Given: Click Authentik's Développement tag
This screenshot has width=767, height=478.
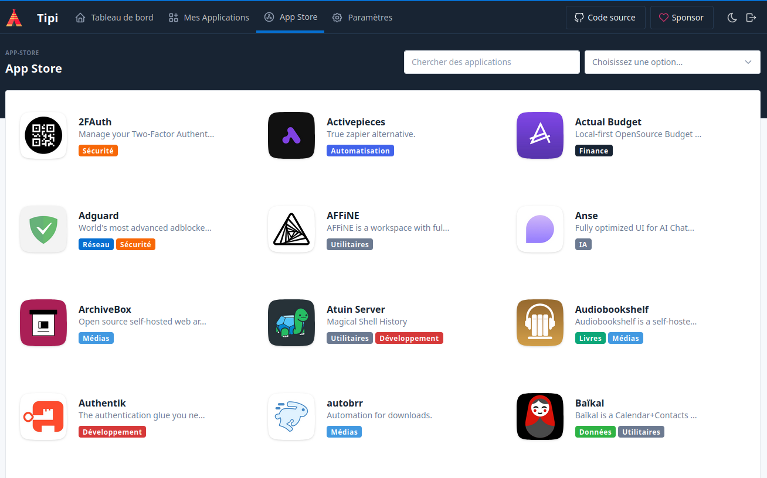Looking at the screenshot, I should (112, 432).
